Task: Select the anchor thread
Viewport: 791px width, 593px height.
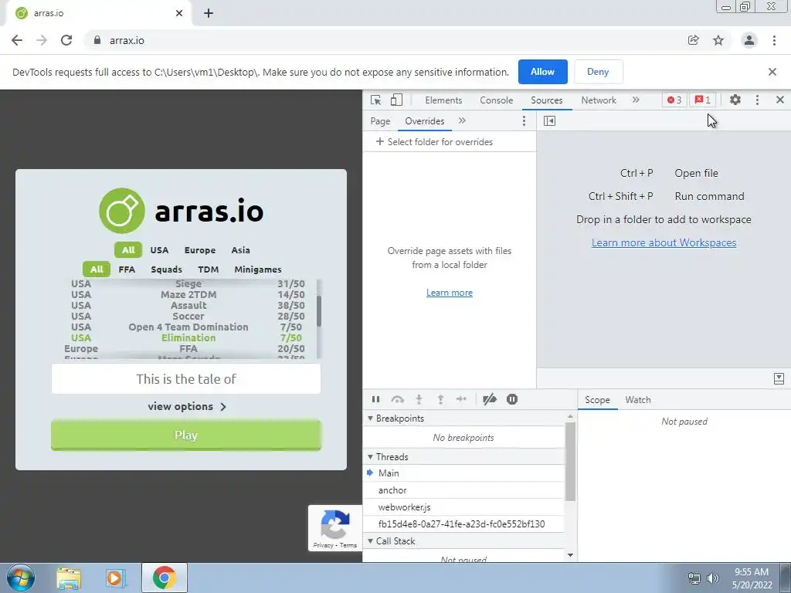Action: click(x=463, y=490)
